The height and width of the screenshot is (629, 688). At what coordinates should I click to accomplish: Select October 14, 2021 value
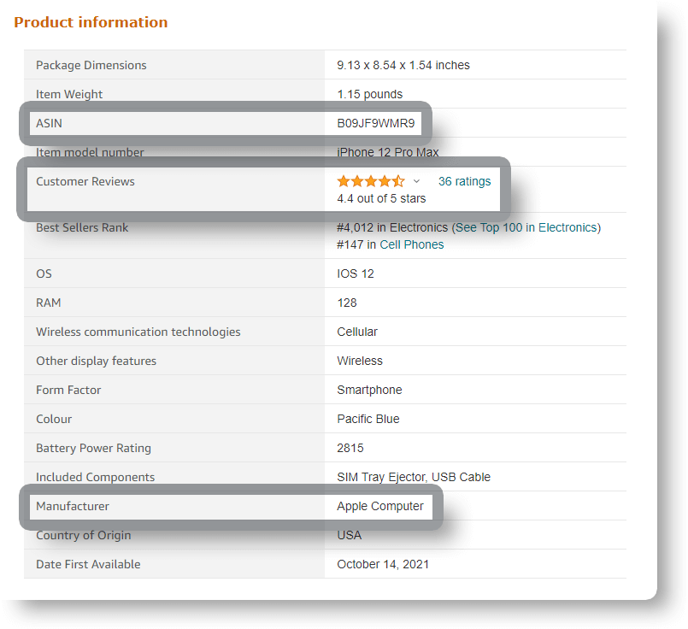383,564
